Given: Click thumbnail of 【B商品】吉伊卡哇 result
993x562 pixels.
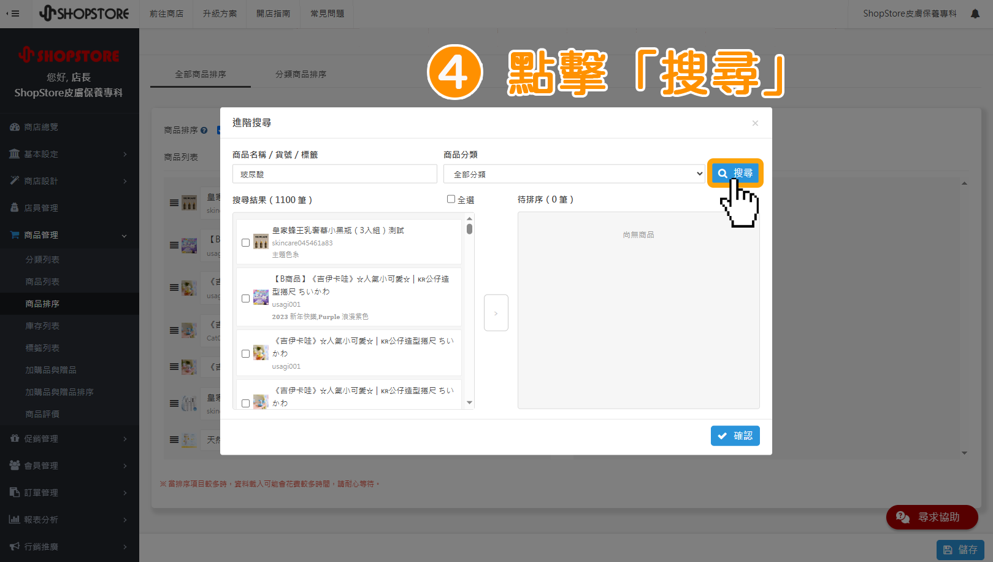Looking at the screenshot, I should pyautogui.click(x=261, y=297).
